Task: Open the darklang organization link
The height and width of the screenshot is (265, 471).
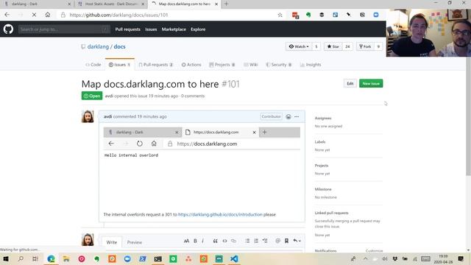Action: (x=98, y=46)
